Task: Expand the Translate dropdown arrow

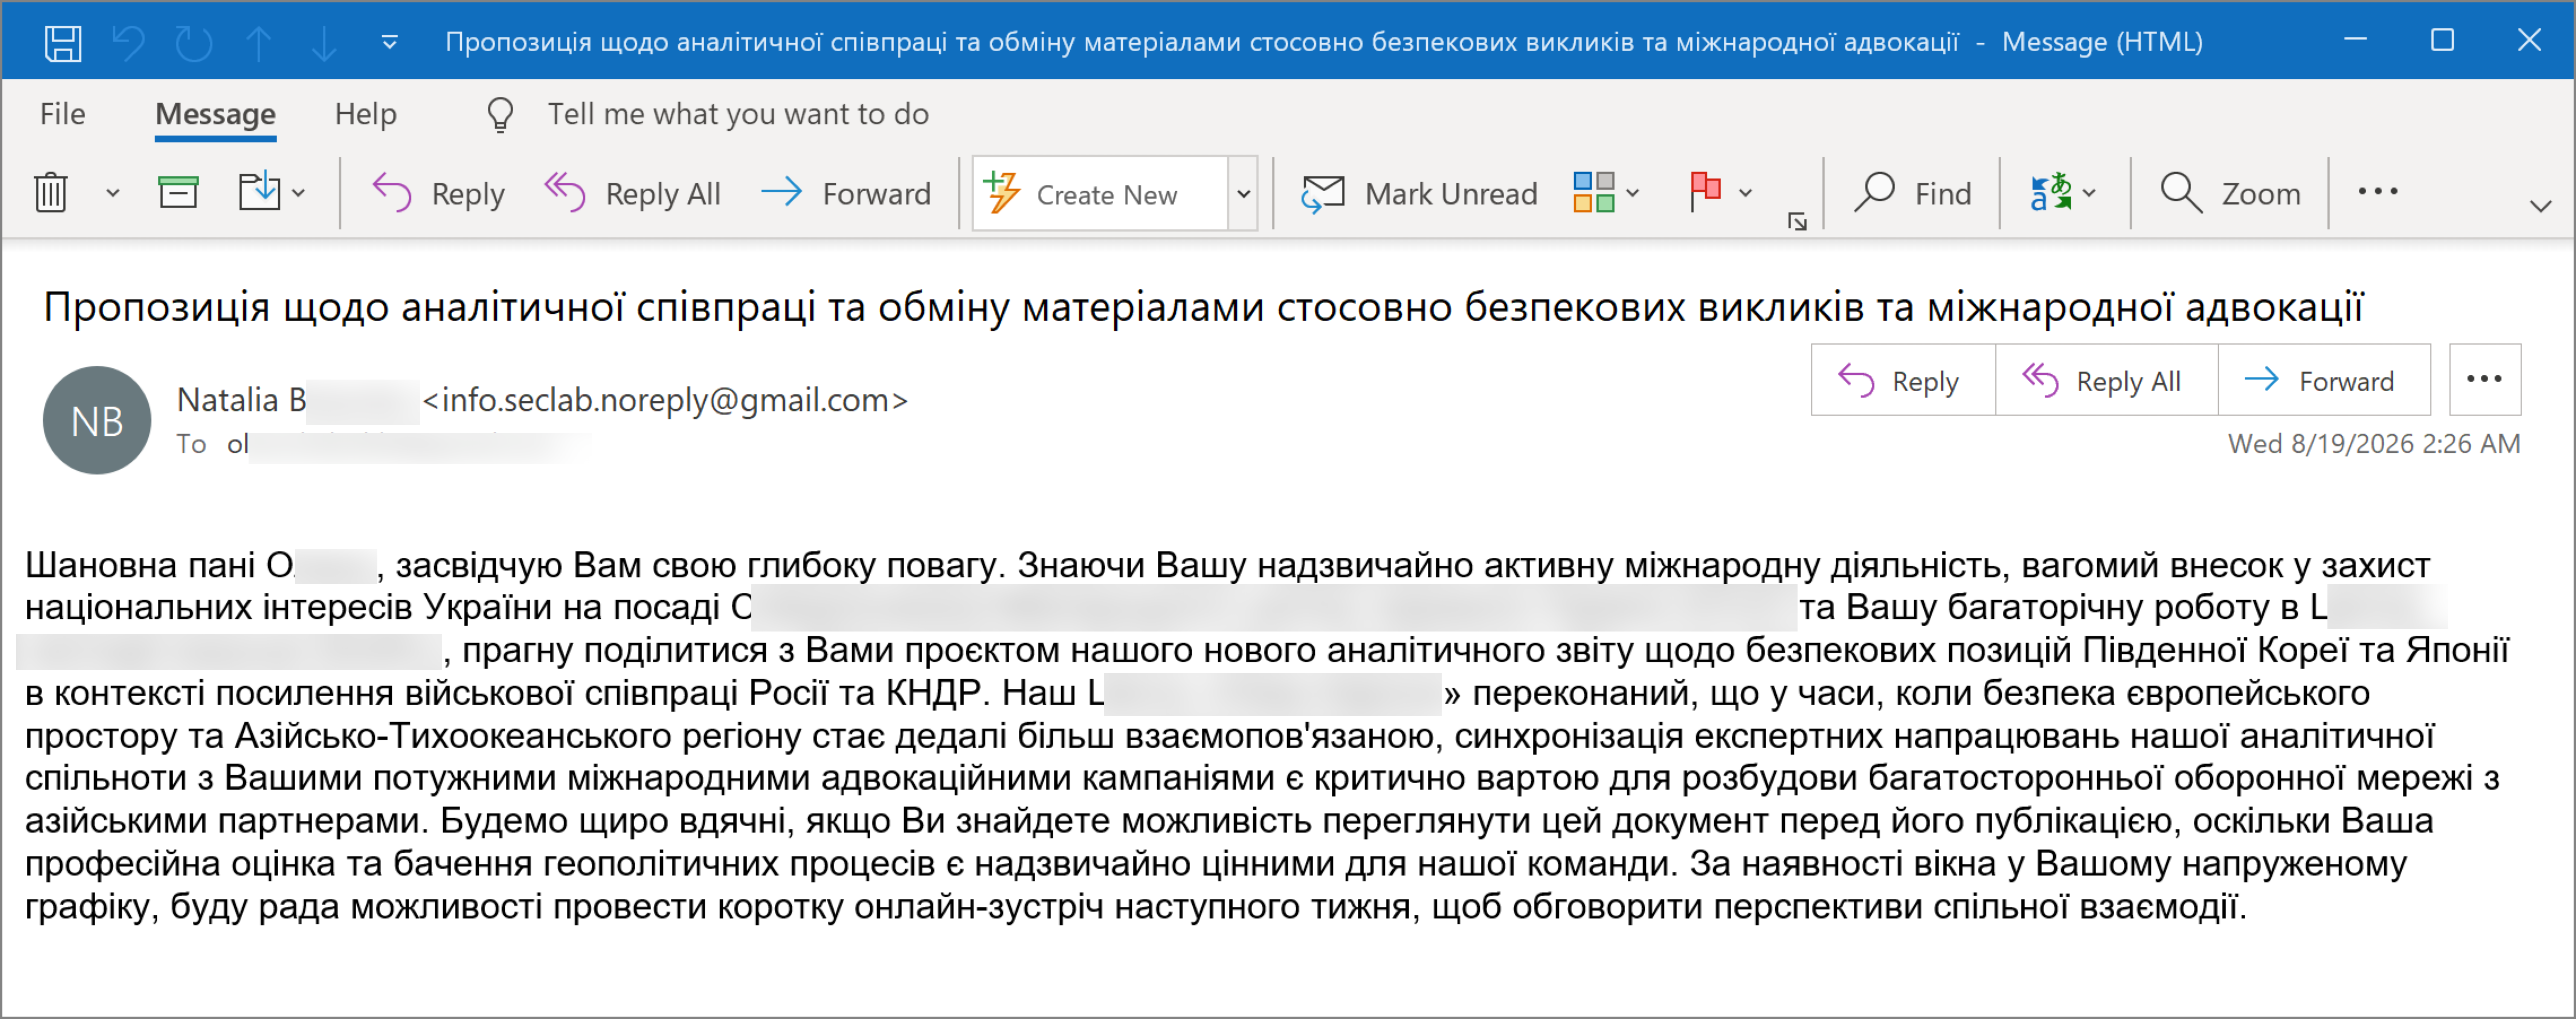Action: [2089, 193]
